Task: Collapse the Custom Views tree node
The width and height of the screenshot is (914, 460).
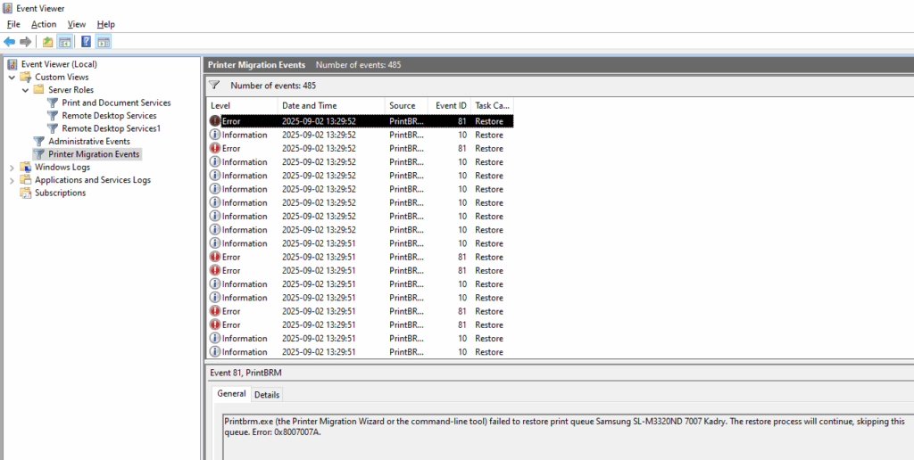Action: (12, 78)
